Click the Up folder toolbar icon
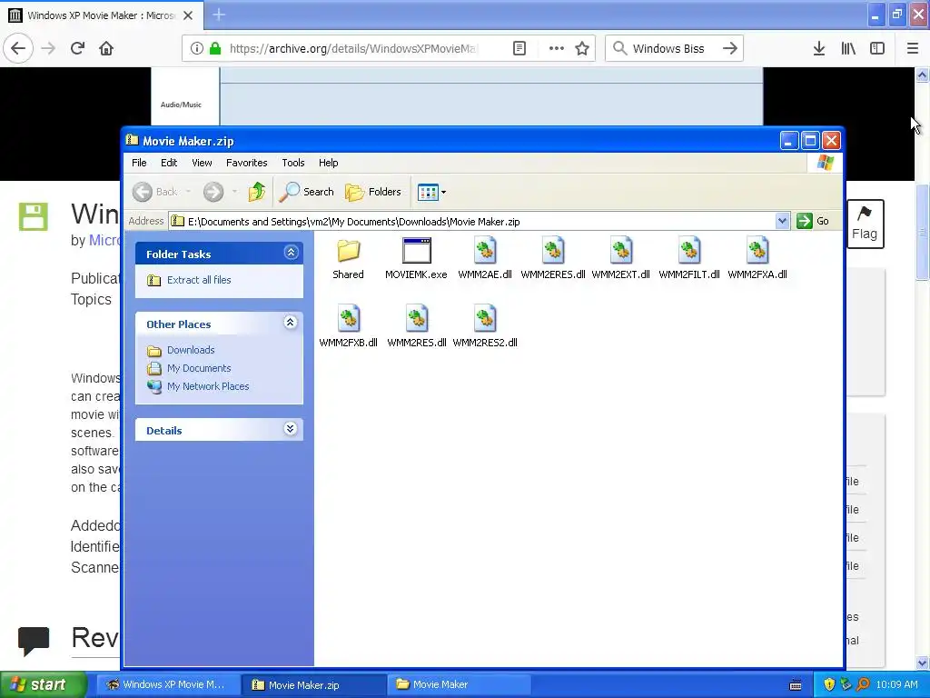The image size is (930, 698). 257,192
